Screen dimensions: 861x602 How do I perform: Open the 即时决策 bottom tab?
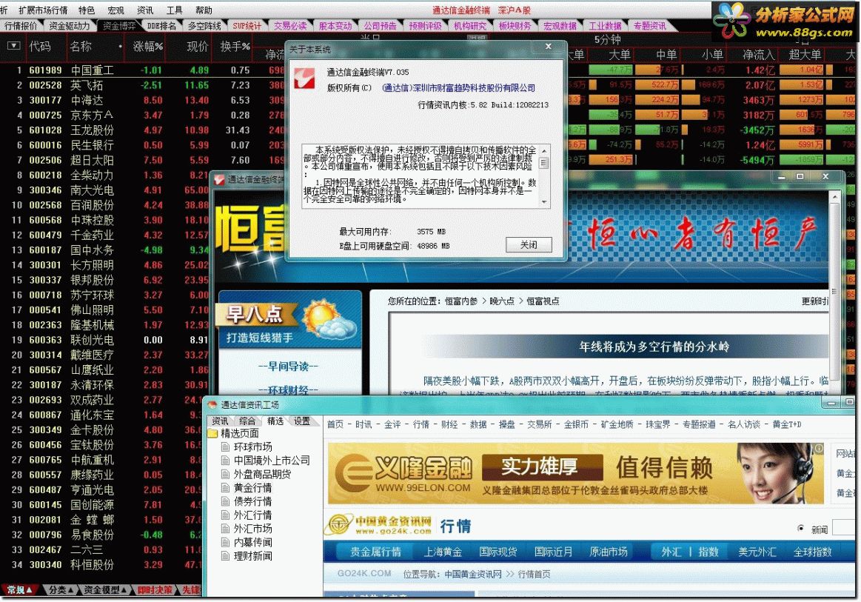154,590
